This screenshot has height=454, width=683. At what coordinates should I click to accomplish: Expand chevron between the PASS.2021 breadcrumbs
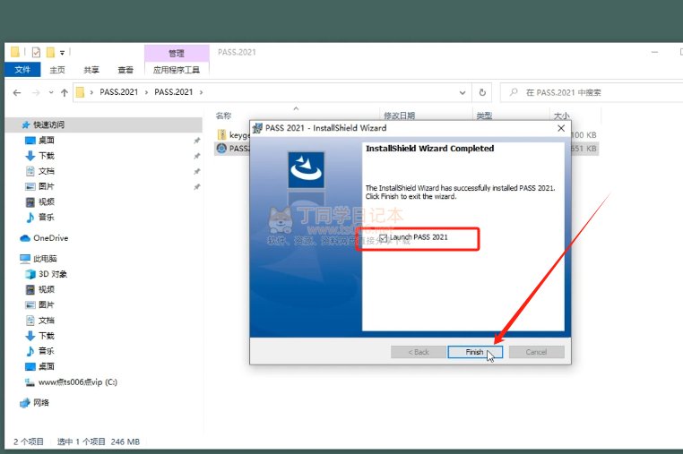[x=146, y=92]
